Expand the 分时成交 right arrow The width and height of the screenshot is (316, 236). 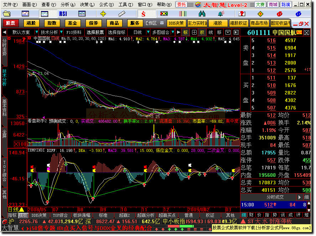(300, 197)
